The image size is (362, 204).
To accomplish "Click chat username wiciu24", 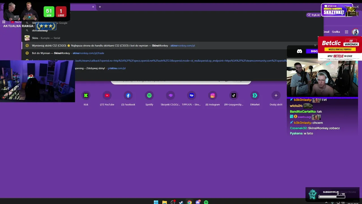I will point(296,106).
